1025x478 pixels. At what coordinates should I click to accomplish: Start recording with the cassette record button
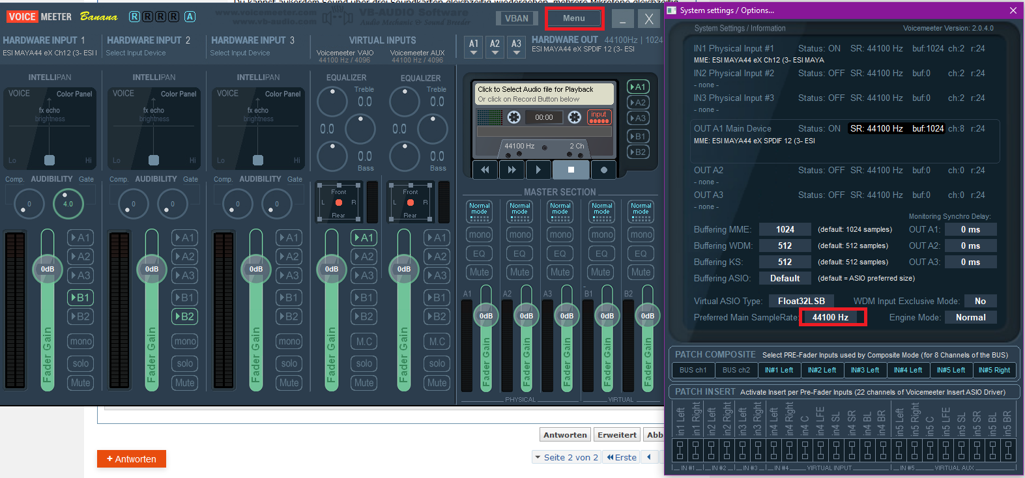pos(604,169)
